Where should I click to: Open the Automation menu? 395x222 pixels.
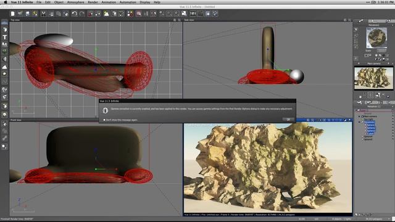pyautogui.click(x=128, y=2)
